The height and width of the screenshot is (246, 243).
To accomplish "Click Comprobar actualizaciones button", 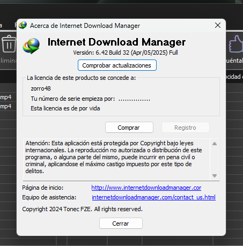I will (x=117, y=65).
